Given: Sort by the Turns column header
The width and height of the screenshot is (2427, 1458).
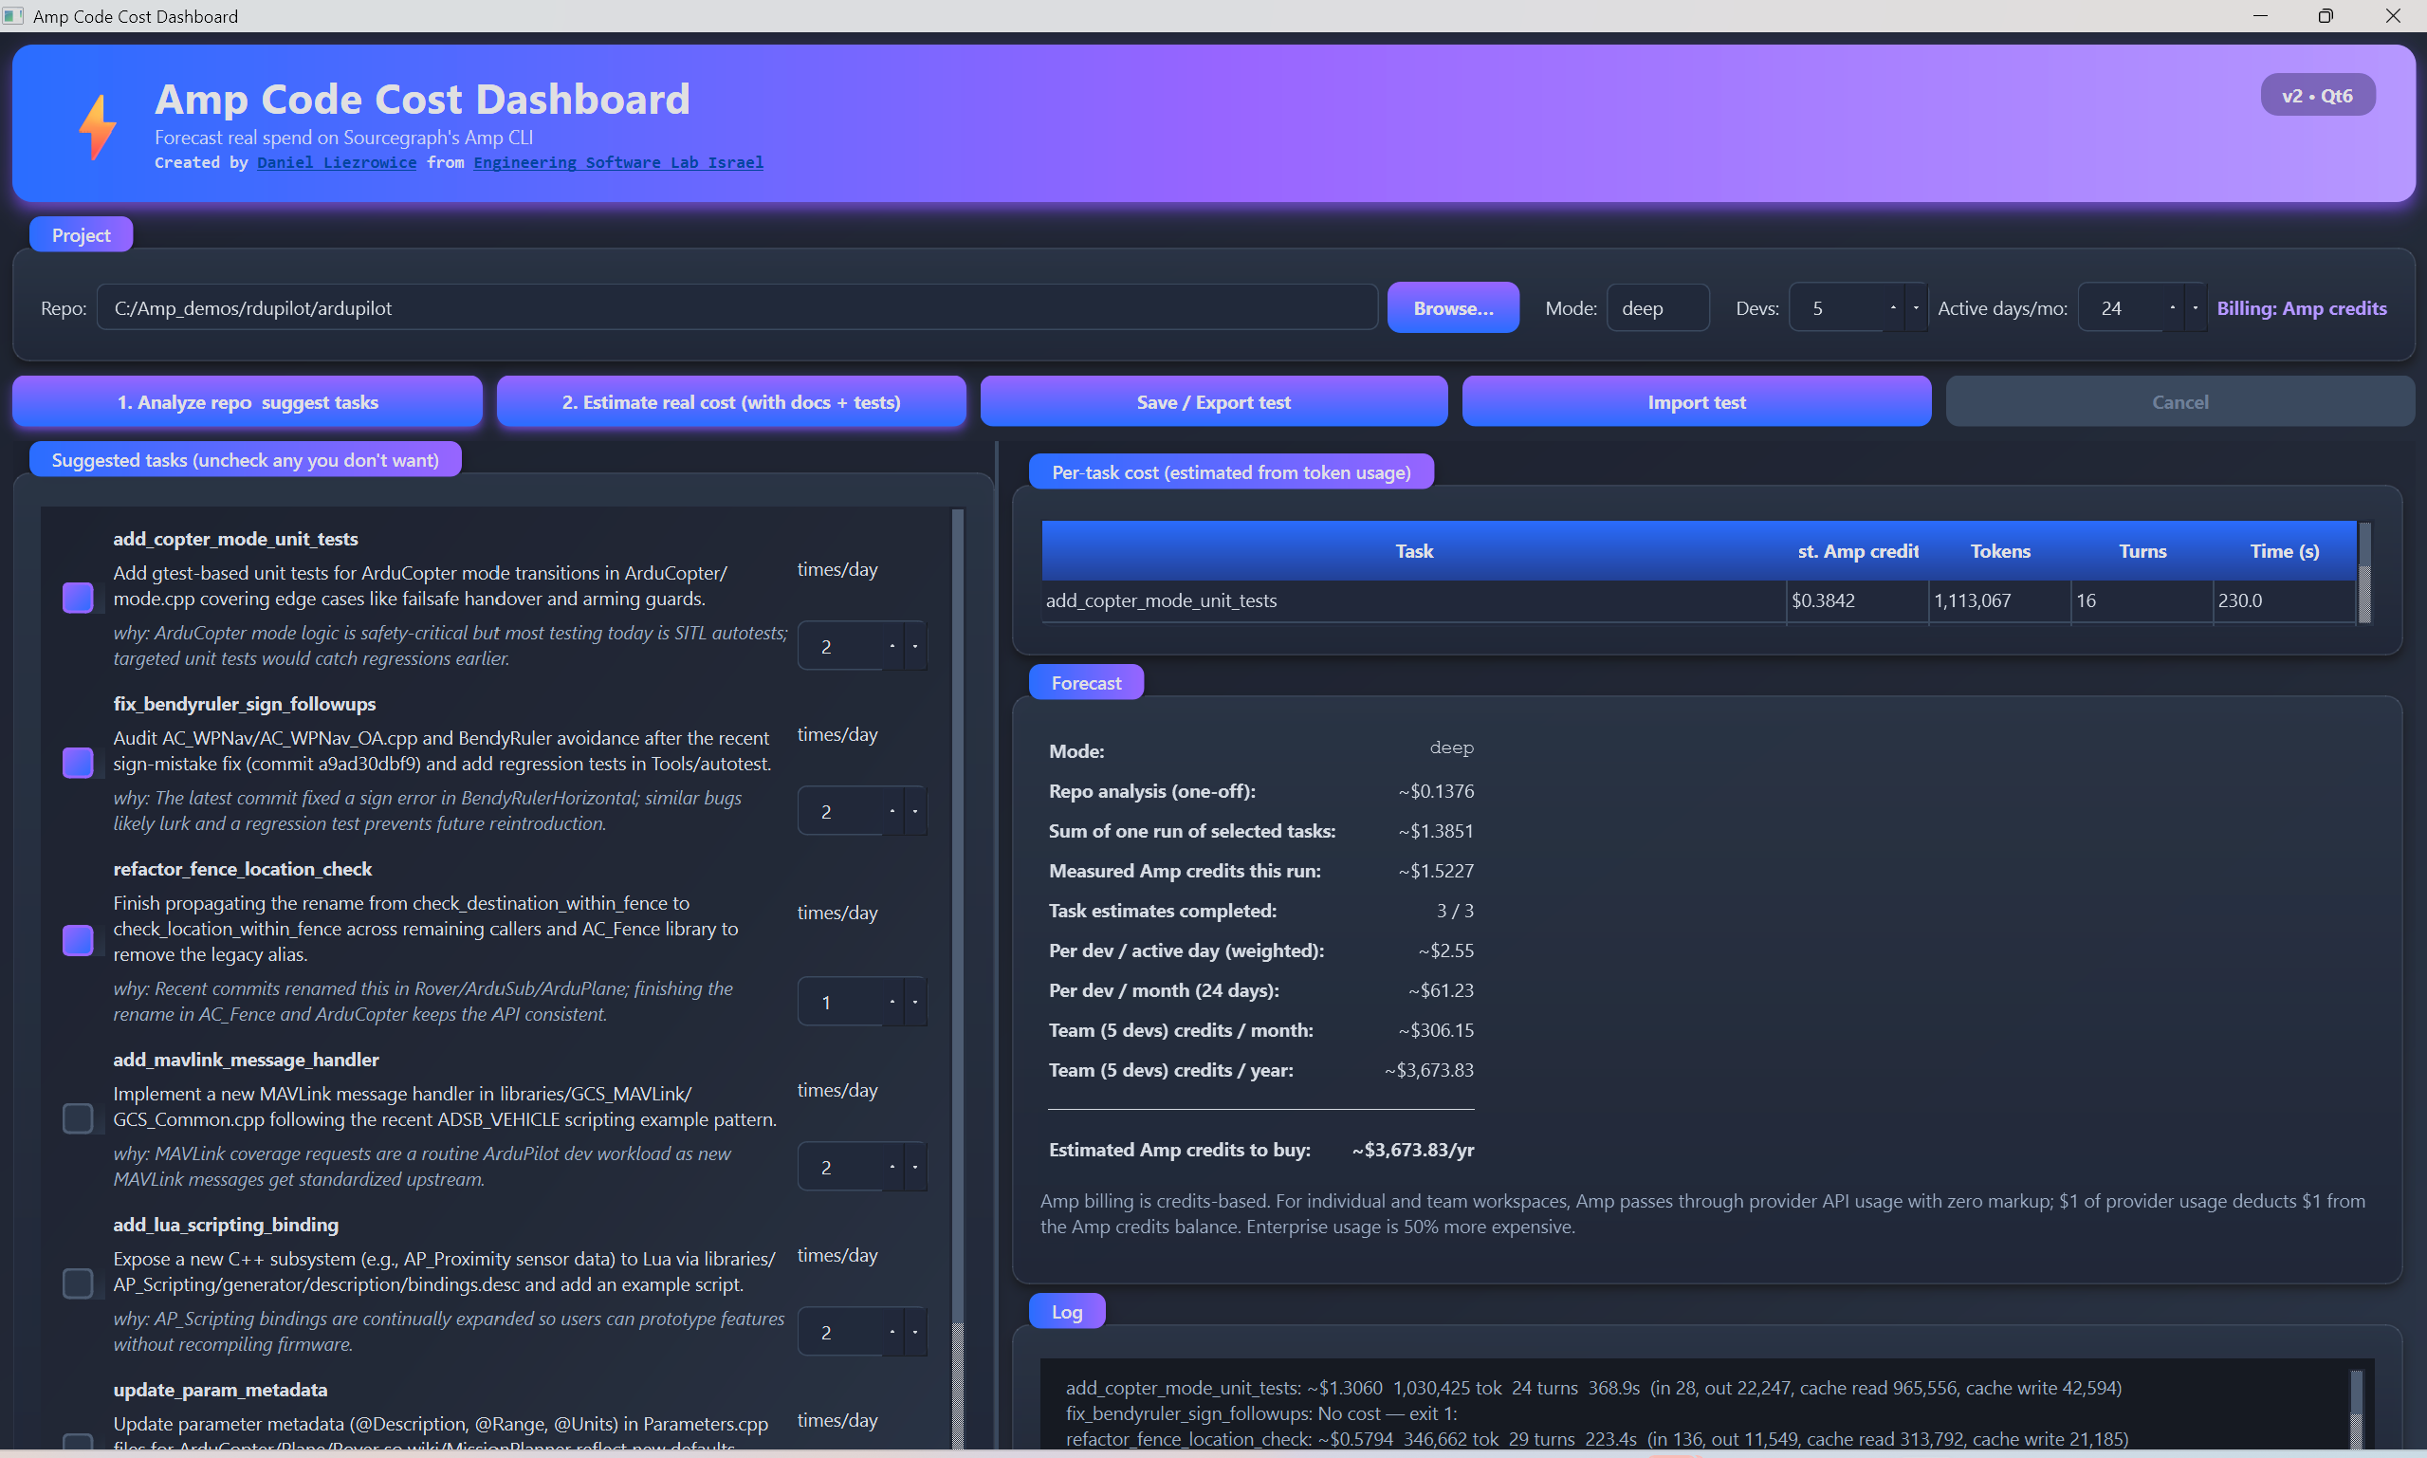Looking at the screenshot, I should [x=2142, y=551].
